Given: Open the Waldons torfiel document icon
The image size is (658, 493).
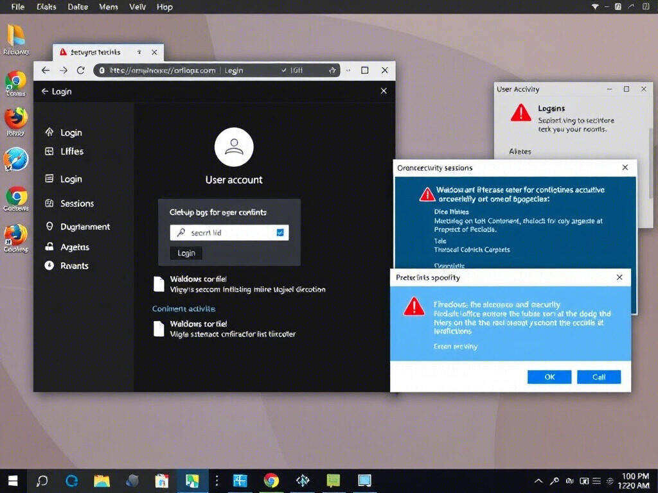Looking at the screenshot, I should (159, 283).
